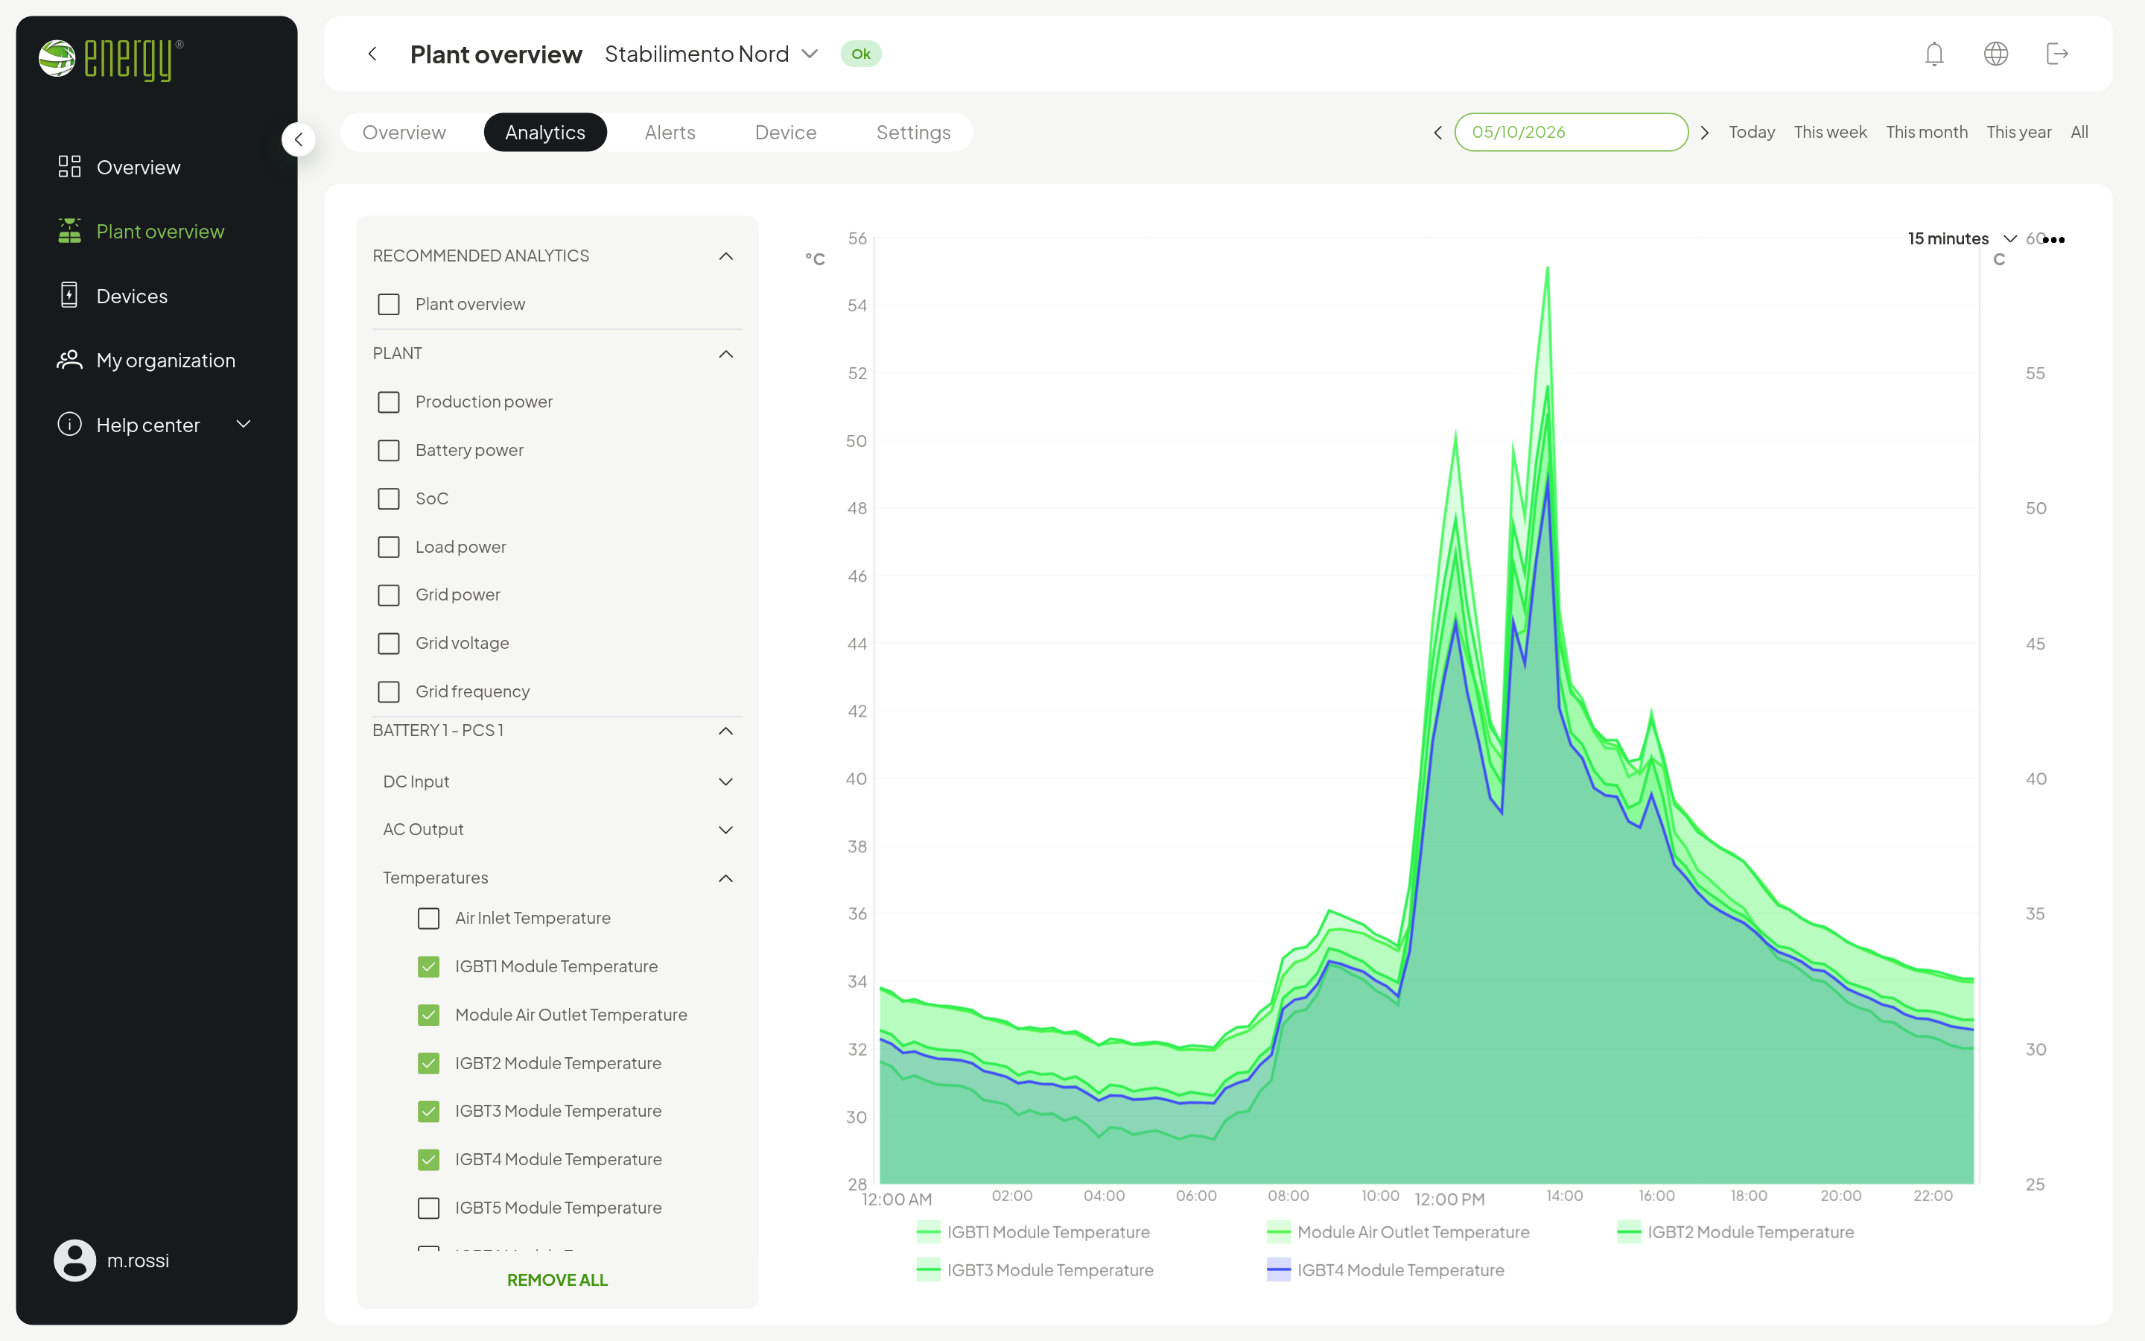The height and width of the screenshot is (1341, 2145).
Task: Click the Energy logo in the sidebar
Action: click(111, 60)
